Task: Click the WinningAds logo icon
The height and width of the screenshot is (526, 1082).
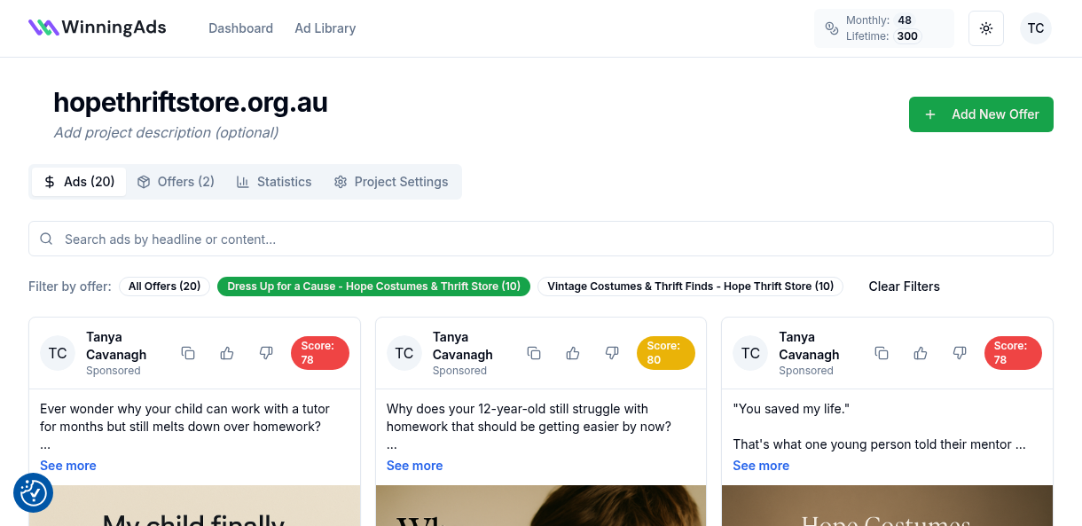Action: point(43,27)
